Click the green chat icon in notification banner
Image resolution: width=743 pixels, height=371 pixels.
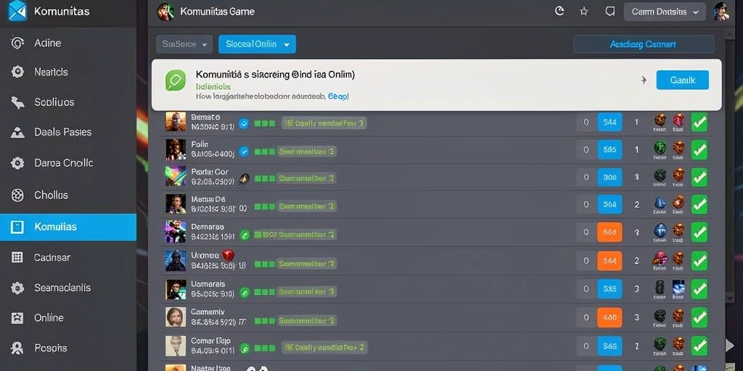pyautogui.click(x=176, y=80)
